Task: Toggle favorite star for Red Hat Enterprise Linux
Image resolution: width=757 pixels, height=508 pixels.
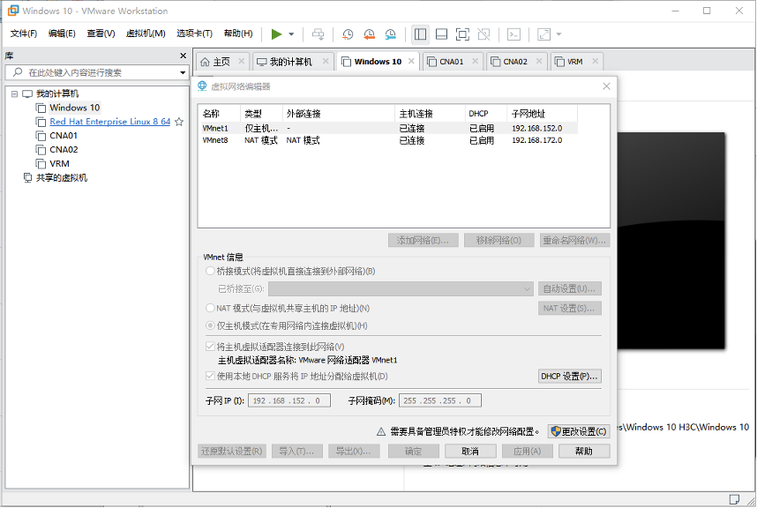Action: [179, 122]
